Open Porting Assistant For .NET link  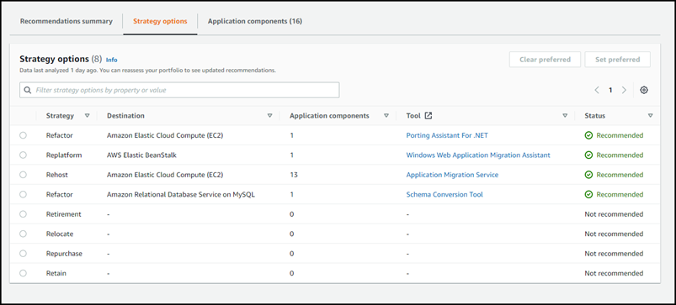[x=447, y=135]
